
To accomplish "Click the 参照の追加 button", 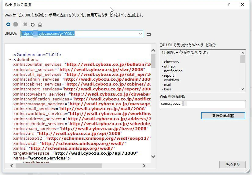I will (223, 116).
